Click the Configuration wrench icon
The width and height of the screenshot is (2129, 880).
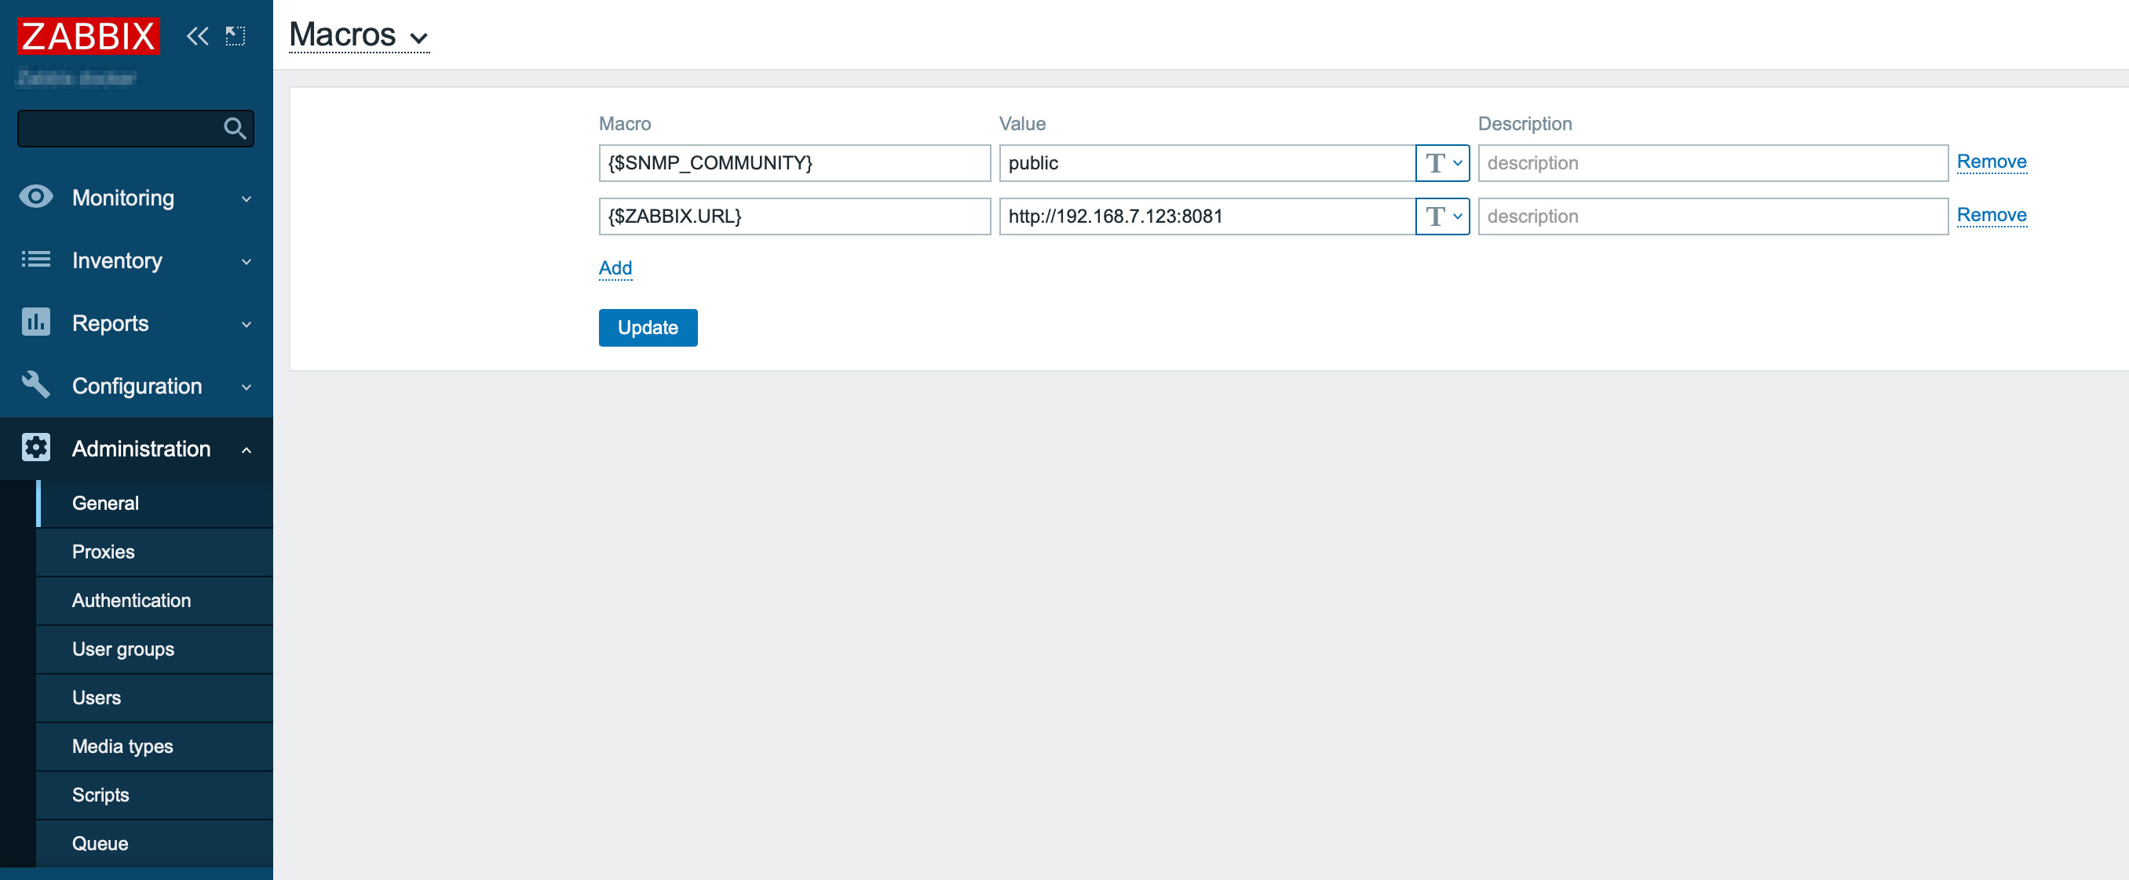tap(35, 386)
